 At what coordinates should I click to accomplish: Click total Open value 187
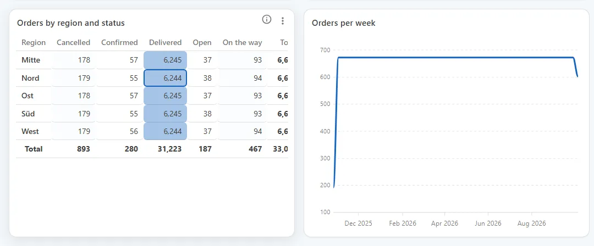205,149
